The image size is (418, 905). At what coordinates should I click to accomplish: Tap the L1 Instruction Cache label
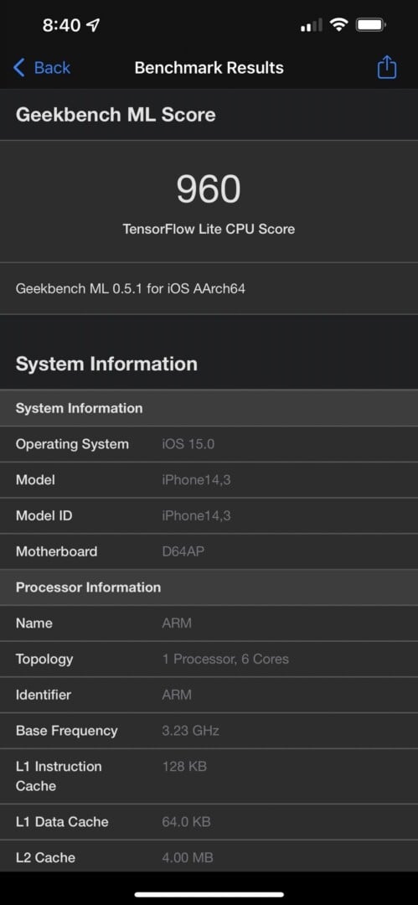(x=59, y=776)
